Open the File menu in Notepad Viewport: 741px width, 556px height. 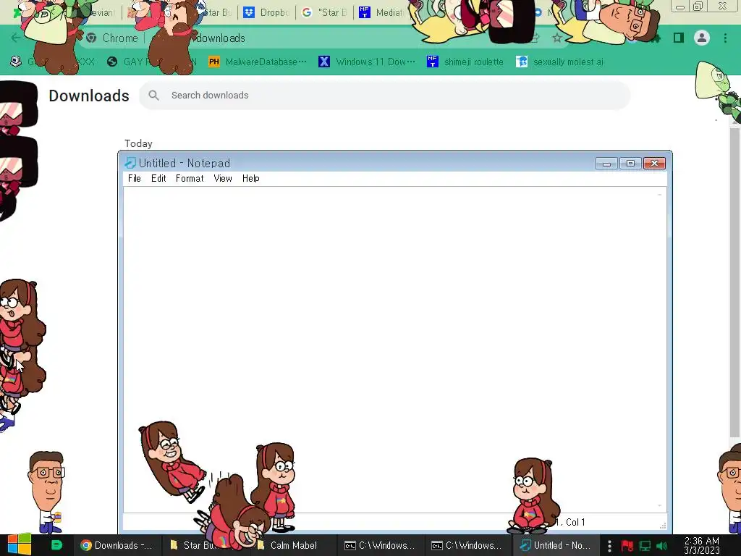[x=134, y=178]
